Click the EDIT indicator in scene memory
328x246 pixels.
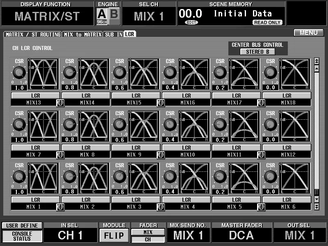click(191, 23)
